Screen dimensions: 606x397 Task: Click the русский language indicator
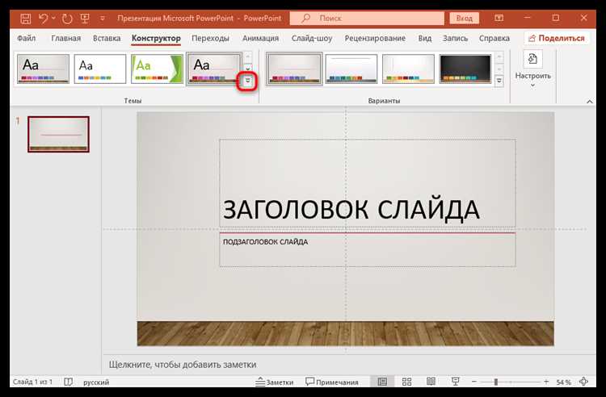click(96, 382)
